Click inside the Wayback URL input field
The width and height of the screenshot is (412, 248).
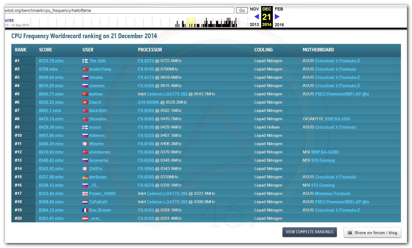point(119,11)
